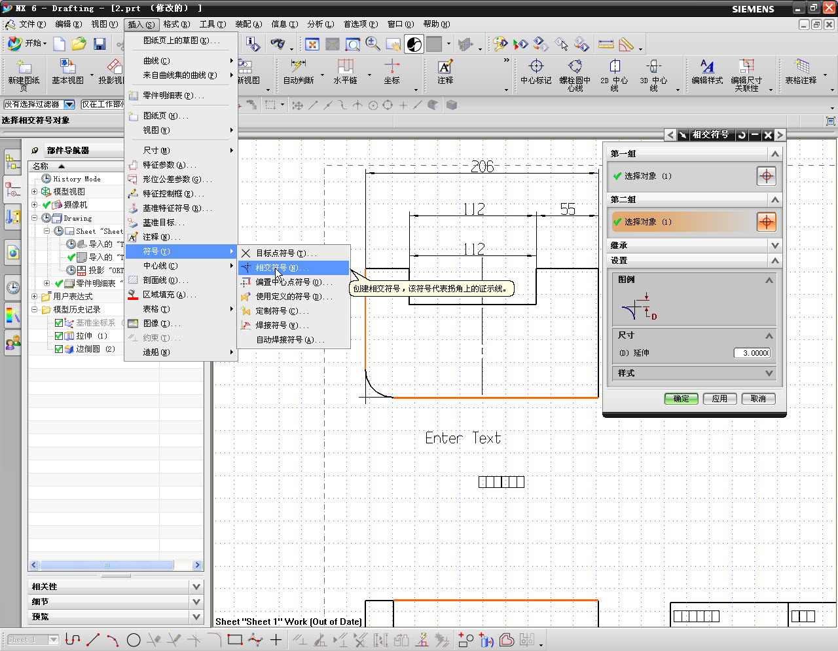Choose 目标点符号 from the submenu
Viewport: 838px width, 651px height.
(x=293, y=253)
